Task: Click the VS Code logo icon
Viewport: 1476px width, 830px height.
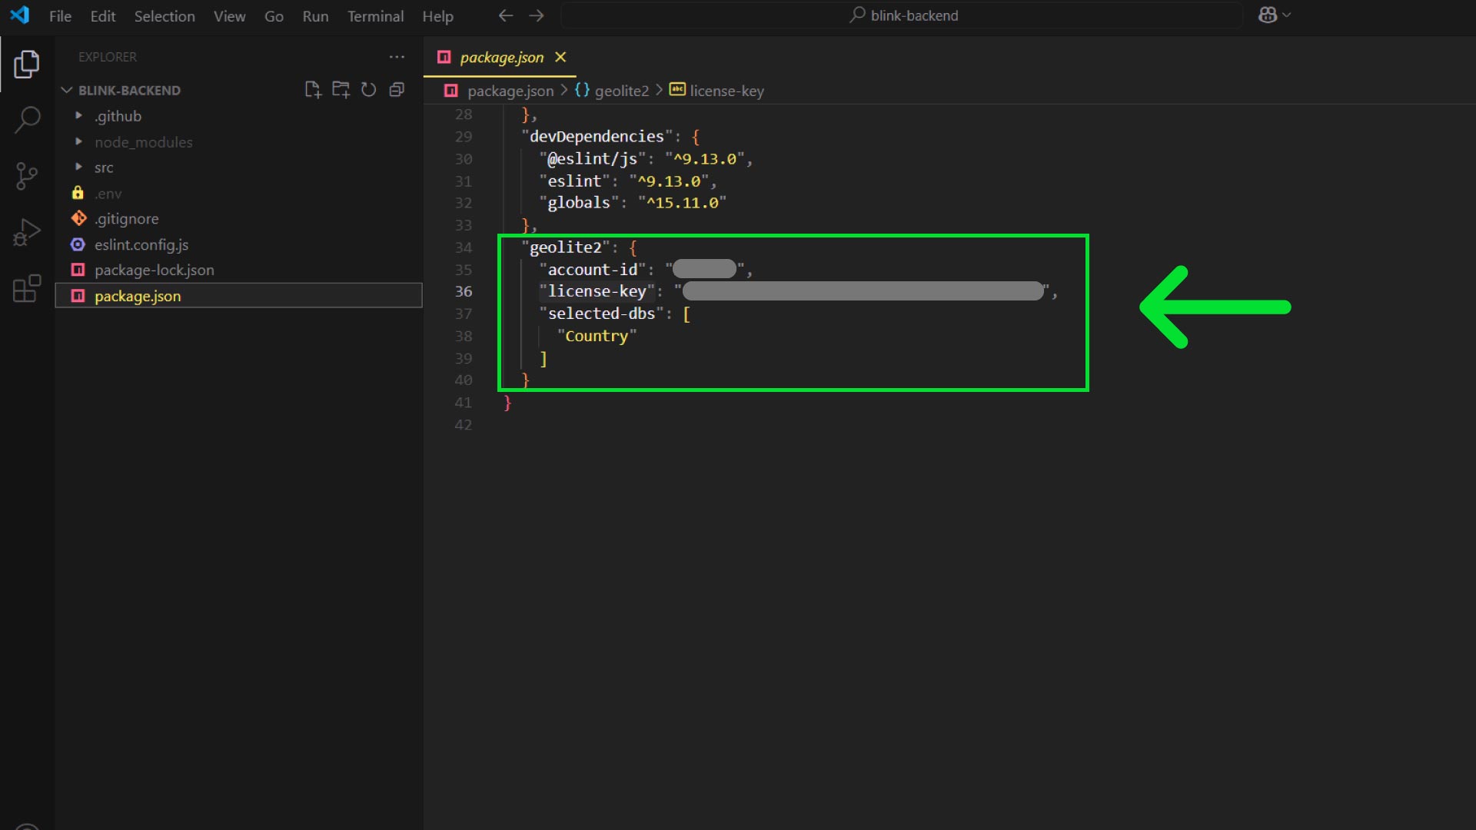Action: (x=20, y=15)
